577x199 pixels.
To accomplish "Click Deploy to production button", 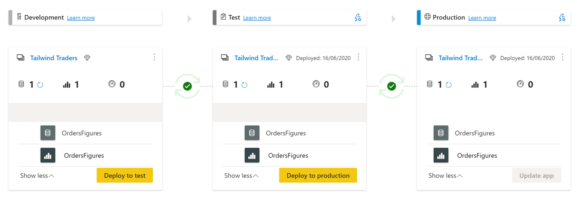I will (x=318, y=175).
